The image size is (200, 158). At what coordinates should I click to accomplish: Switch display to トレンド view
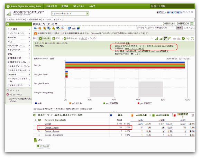[84, 38]
